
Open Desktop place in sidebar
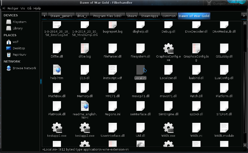(16, 48)
